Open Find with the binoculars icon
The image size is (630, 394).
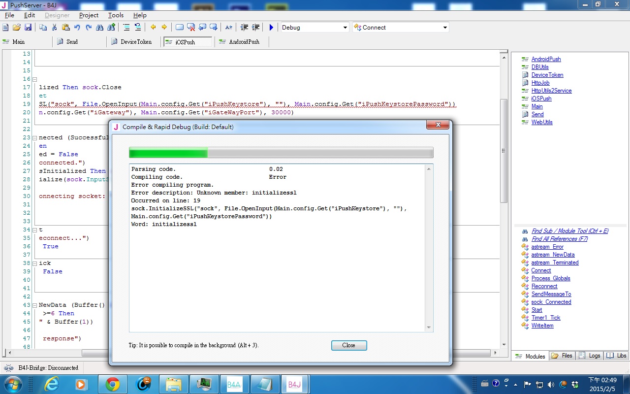click(100, 28)
